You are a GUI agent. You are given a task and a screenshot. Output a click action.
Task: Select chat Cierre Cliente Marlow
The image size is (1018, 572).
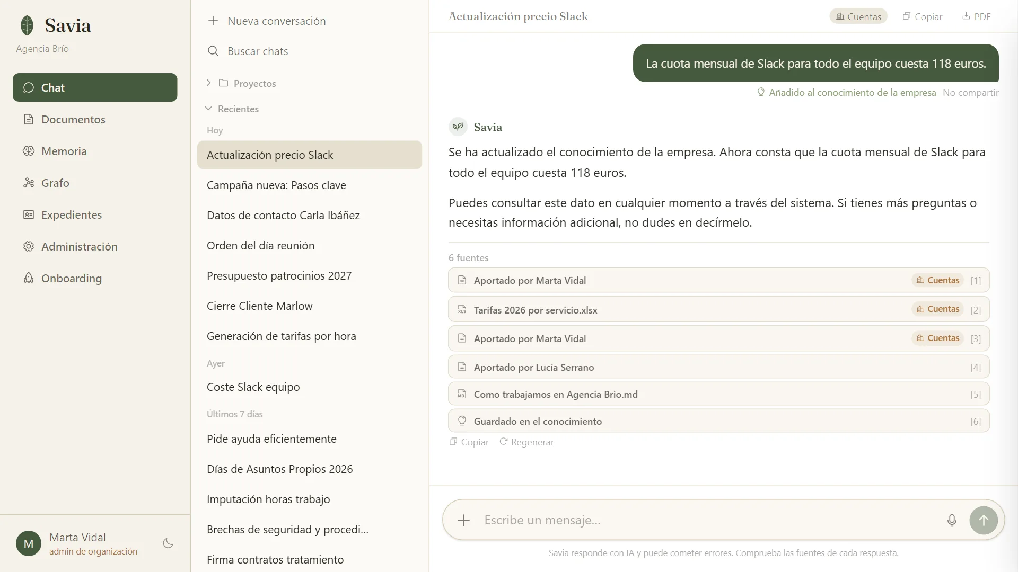coord(310,306)
